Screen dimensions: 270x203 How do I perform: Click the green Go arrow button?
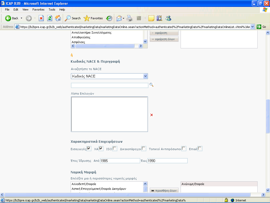tap(259, 27)
